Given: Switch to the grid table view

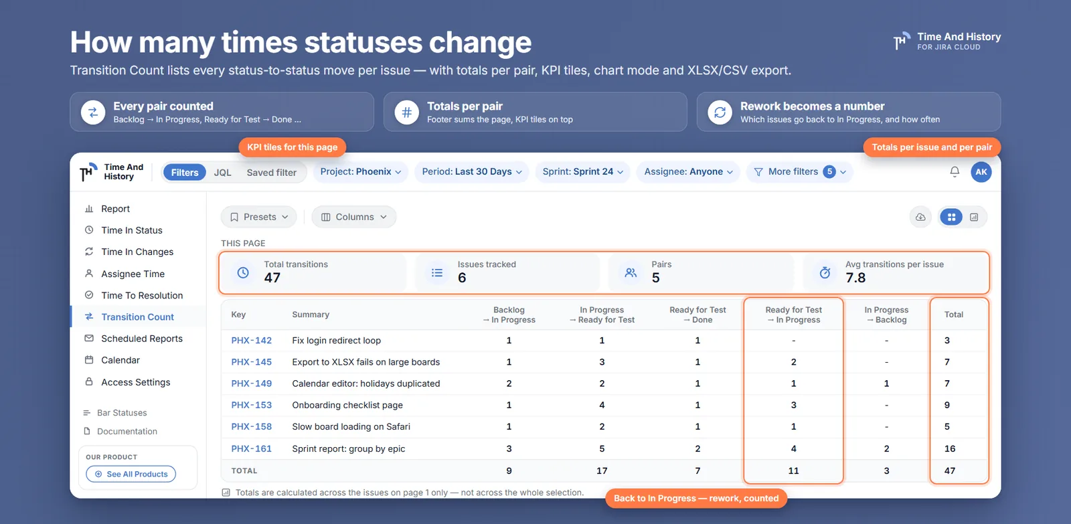Looking at the screenshot, I should pos(951,217).
